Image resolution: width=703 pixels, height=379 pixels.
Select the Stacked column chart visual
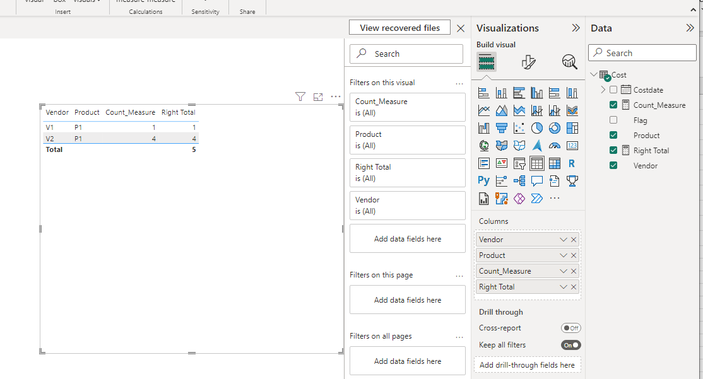pyautogui.click(x=501, y=93)
